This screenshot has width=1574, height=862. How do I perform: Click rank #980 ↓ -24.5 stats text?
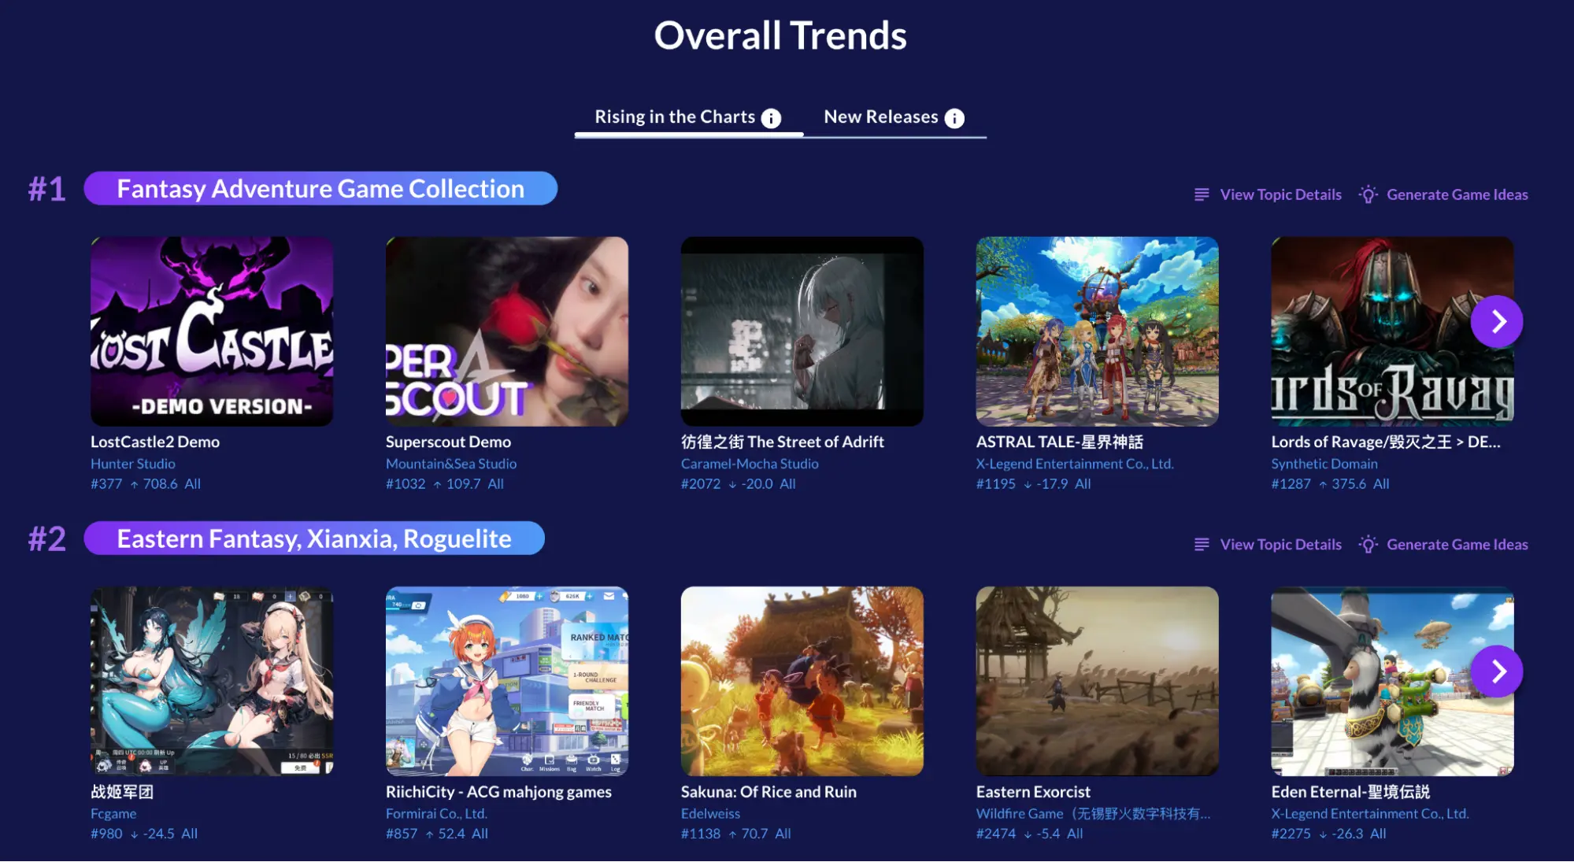tap(144, 833)
